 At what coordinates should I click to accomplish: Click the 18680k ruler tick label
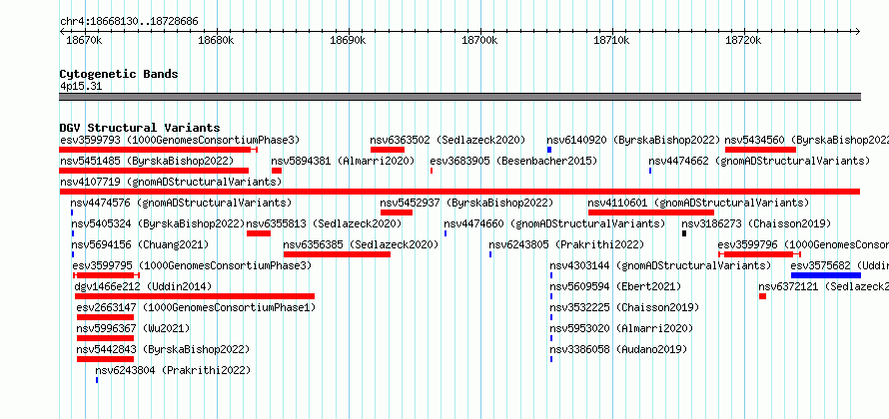(216, 41)
